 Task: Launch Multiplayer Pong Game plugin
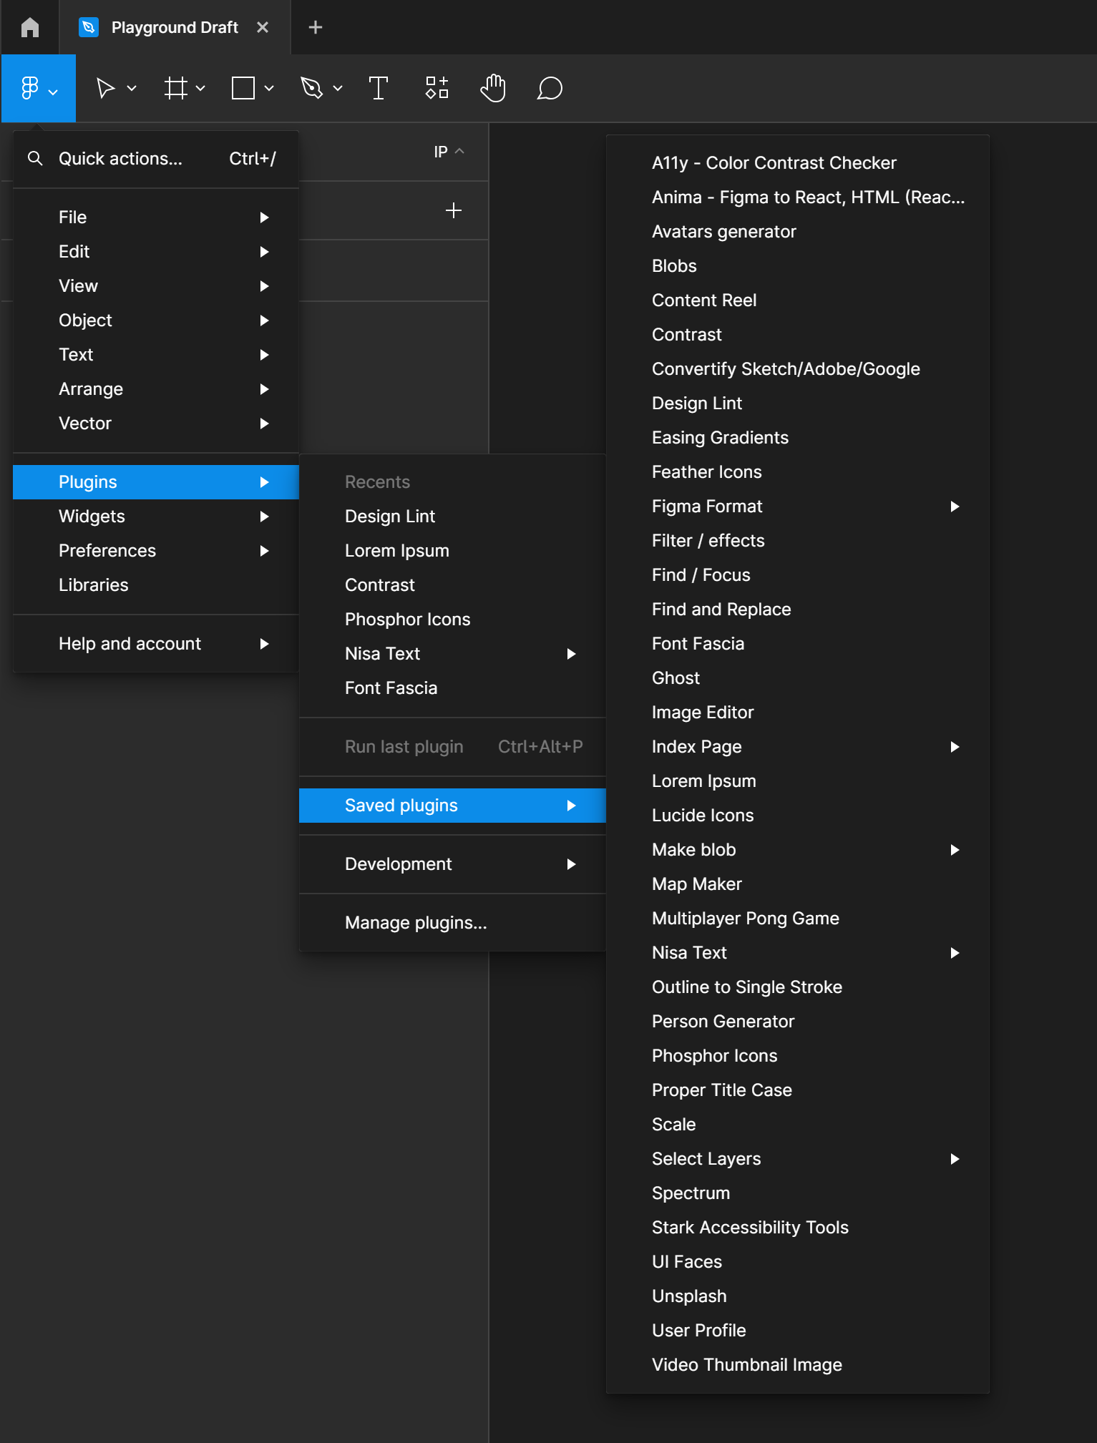pyautogui.click(x=798, y=918)
